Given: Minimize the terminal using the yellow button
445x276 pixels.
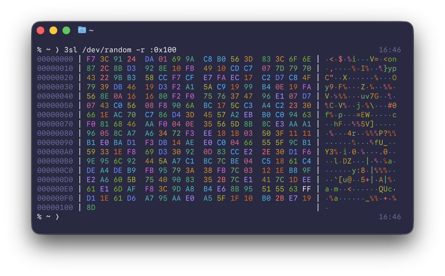Looking at the screenshot, I should pyautogui.click(x=53, y=30).
